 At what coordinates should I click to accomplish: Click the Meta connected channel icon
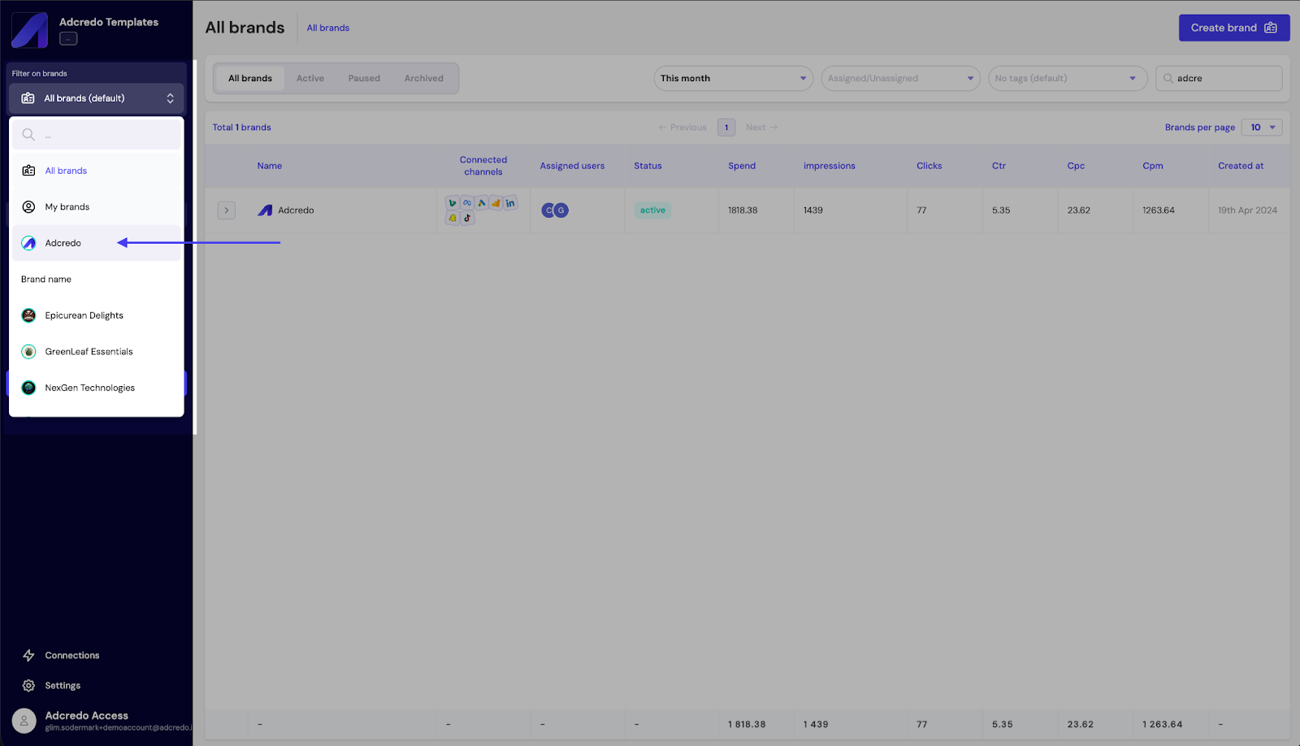[x=467, y=203]
